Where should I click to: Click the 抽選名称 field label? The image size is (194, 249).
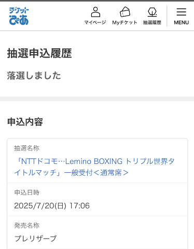[x=27, y=148]
